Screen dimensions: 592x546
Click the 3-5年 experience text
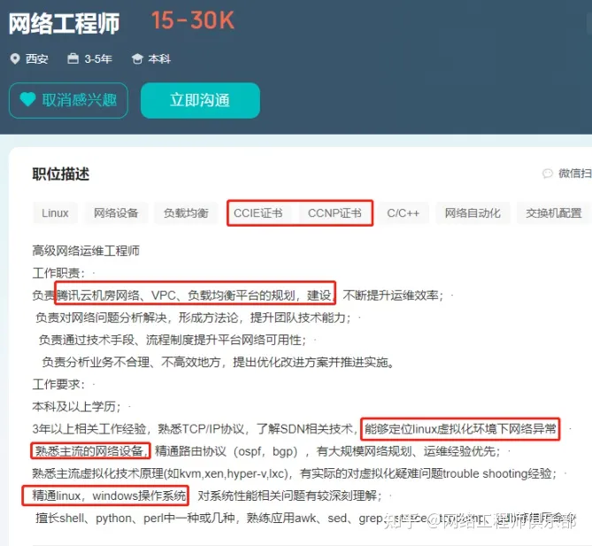coord(98,59)
